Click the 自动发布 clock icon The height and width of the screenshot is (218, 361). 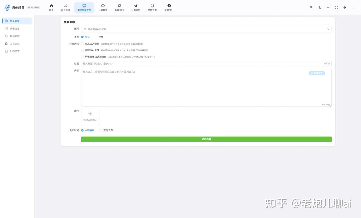tap(6, 36)
